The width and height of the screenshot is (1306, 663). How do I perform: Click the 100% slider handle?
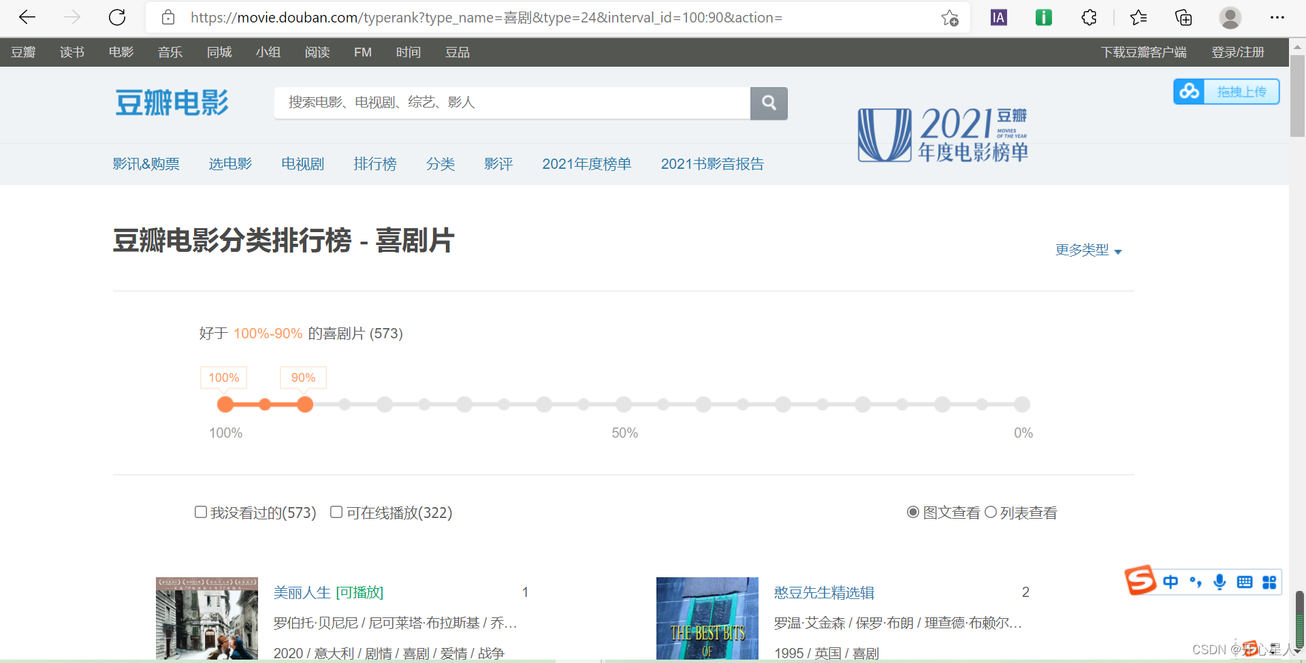(x=225, y=404)
